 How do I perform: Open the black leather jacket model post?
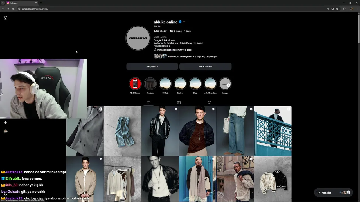click(160, 131)
